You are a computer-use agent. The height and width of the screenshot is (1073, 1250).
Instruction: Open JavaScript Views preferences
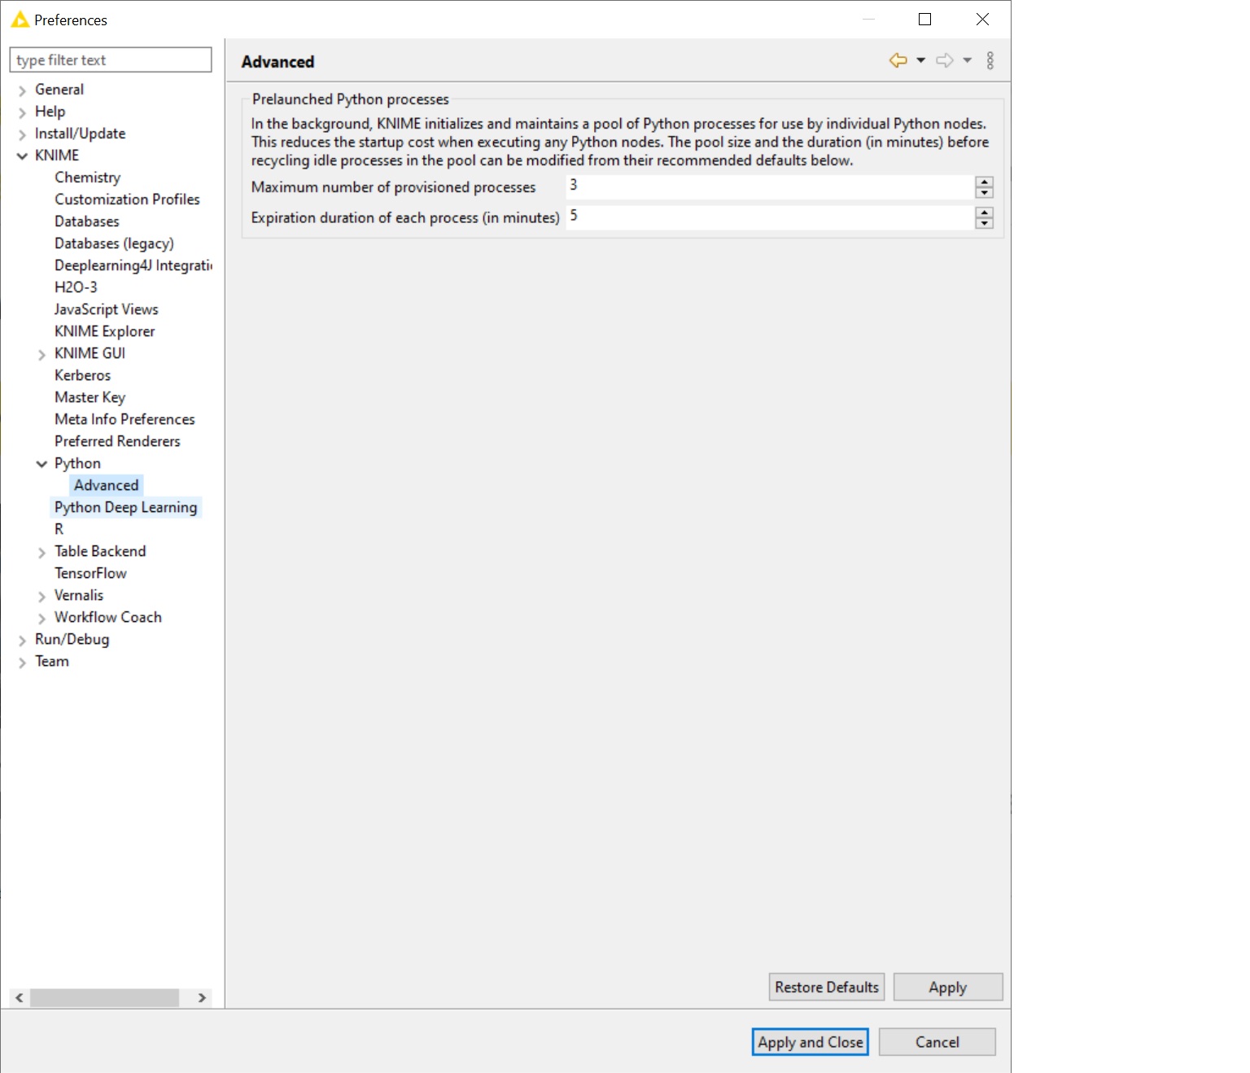pos(106,309)
